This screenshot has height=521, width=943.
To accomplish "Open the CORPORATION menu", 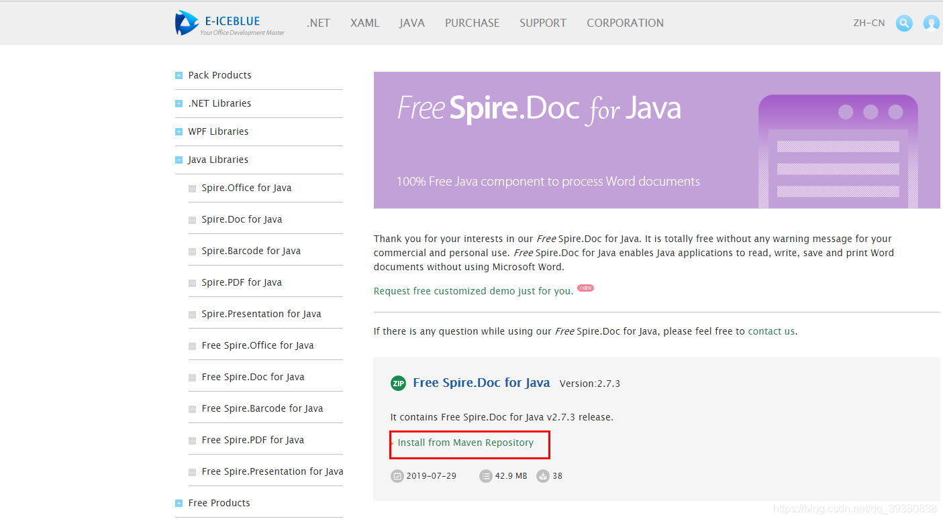I will tap(626, 23).
